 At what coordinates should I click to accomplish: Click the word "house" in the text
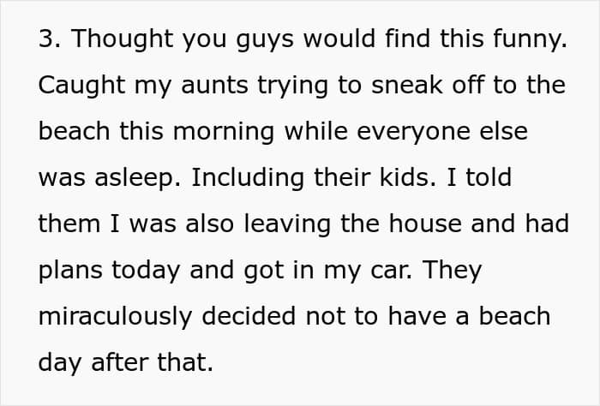point(425,224)
